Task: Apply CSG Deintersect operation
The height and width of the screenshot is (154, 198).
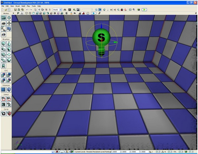Action: (x=9, y=80)
